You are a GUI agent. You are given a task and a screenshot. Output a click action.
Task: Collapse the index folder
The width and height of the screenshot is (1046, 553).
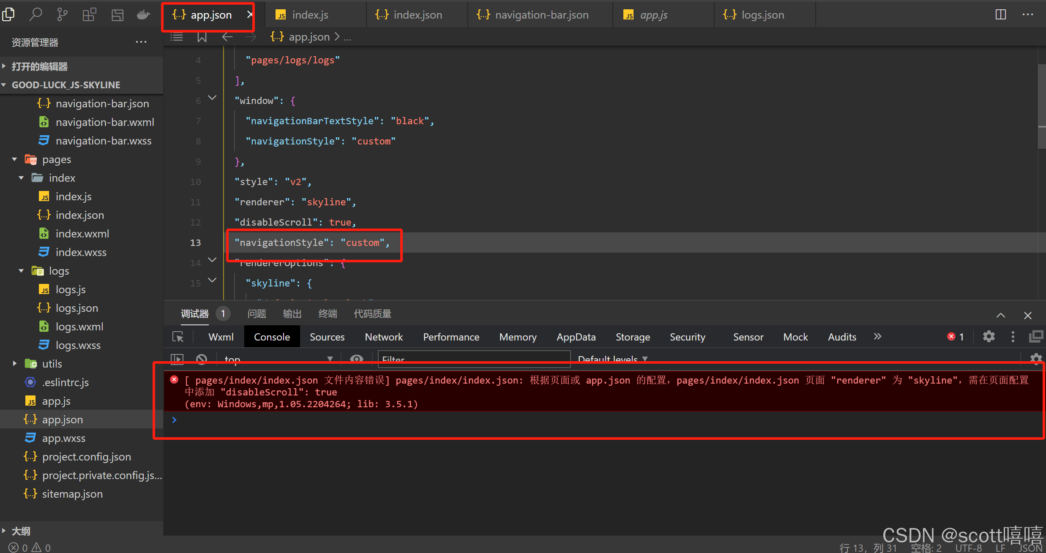(21, 178)
